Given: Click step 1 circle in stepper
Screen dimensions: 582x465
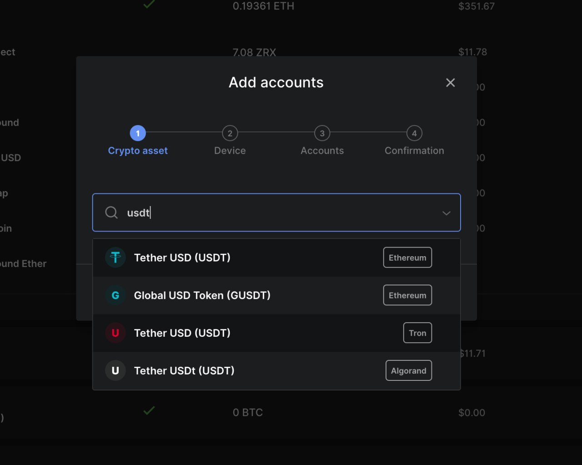Looking at the screenshot, I should pos(138,133).
